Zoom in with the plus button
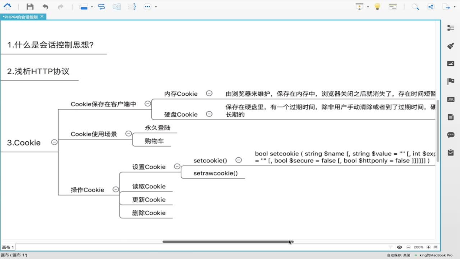Viewport: 460px width, 259px height. [x=428, y=247]
